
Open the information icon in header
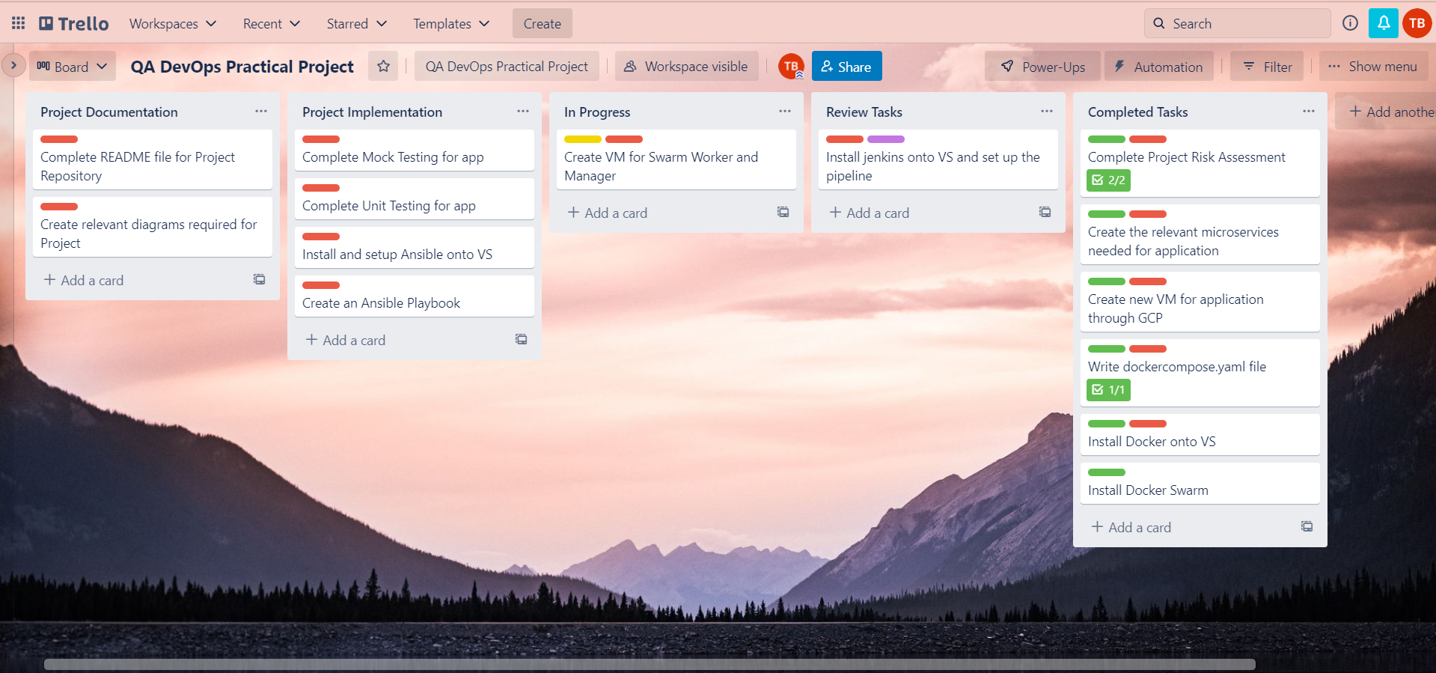1350,23
